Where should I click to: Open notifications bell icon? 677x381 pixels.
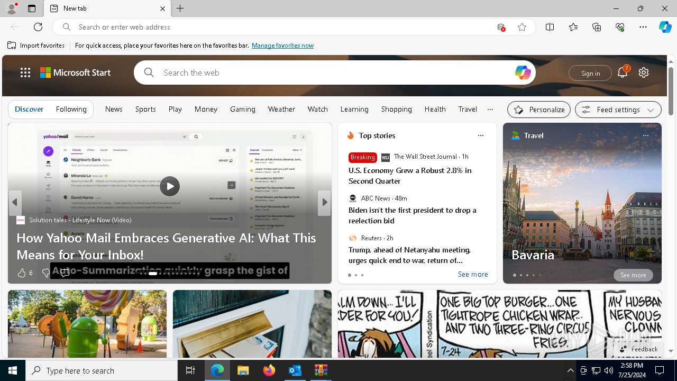[623, 72]
